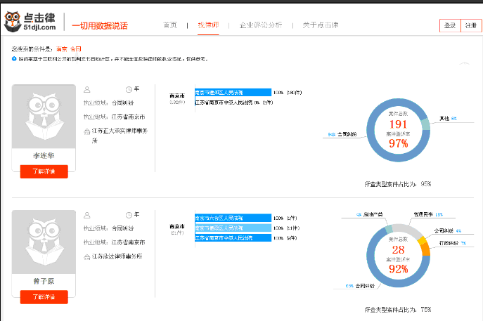The height and width of the screenshot is (321, 483).
Task: Click the clock icon in 曾子原's card
Action: point(129,215)
